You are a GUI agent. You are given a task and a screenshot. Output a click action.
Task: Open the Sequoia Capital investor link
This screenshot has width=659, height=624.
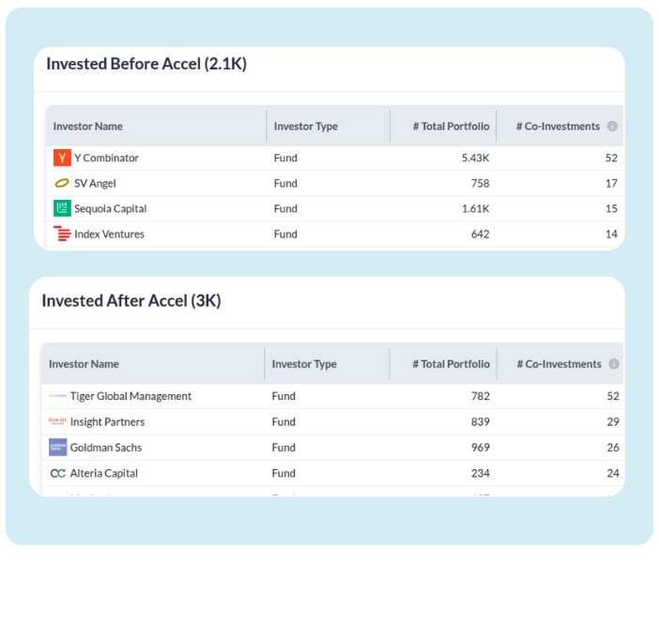pos(111,209)
